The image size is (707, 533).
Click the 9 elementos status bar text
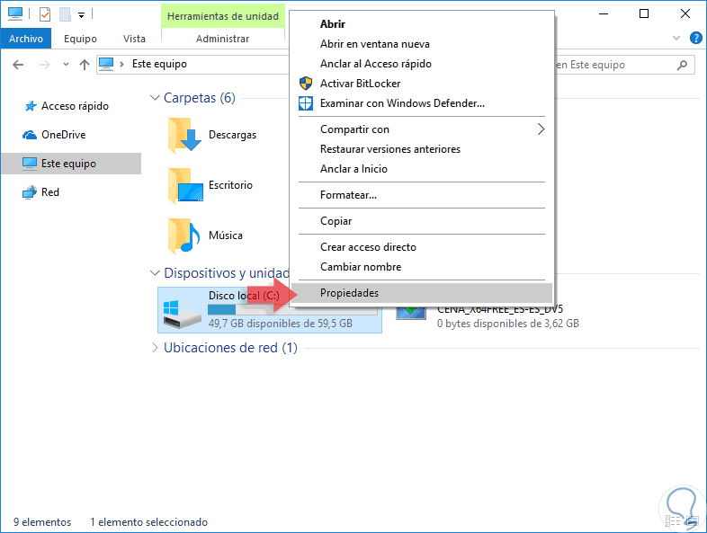coord(42,522)
